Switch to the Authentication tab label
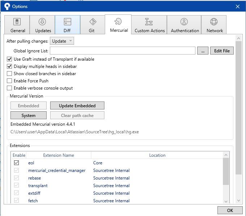246x216 pixels. (x=185, y=31)
